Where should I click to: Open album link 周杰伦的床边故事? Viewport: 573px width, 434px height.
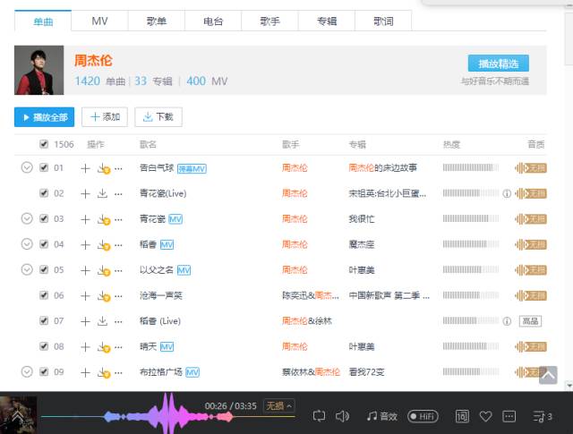(x=382, y=167)
